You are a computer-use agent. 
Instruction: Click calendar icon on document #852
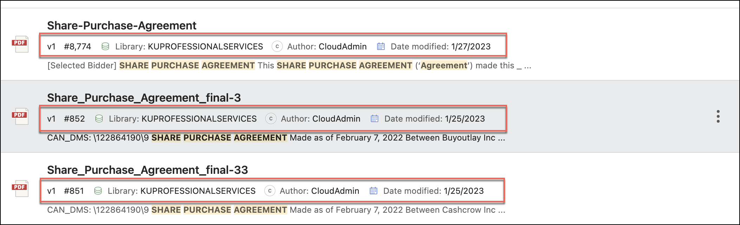click(375, 119)
